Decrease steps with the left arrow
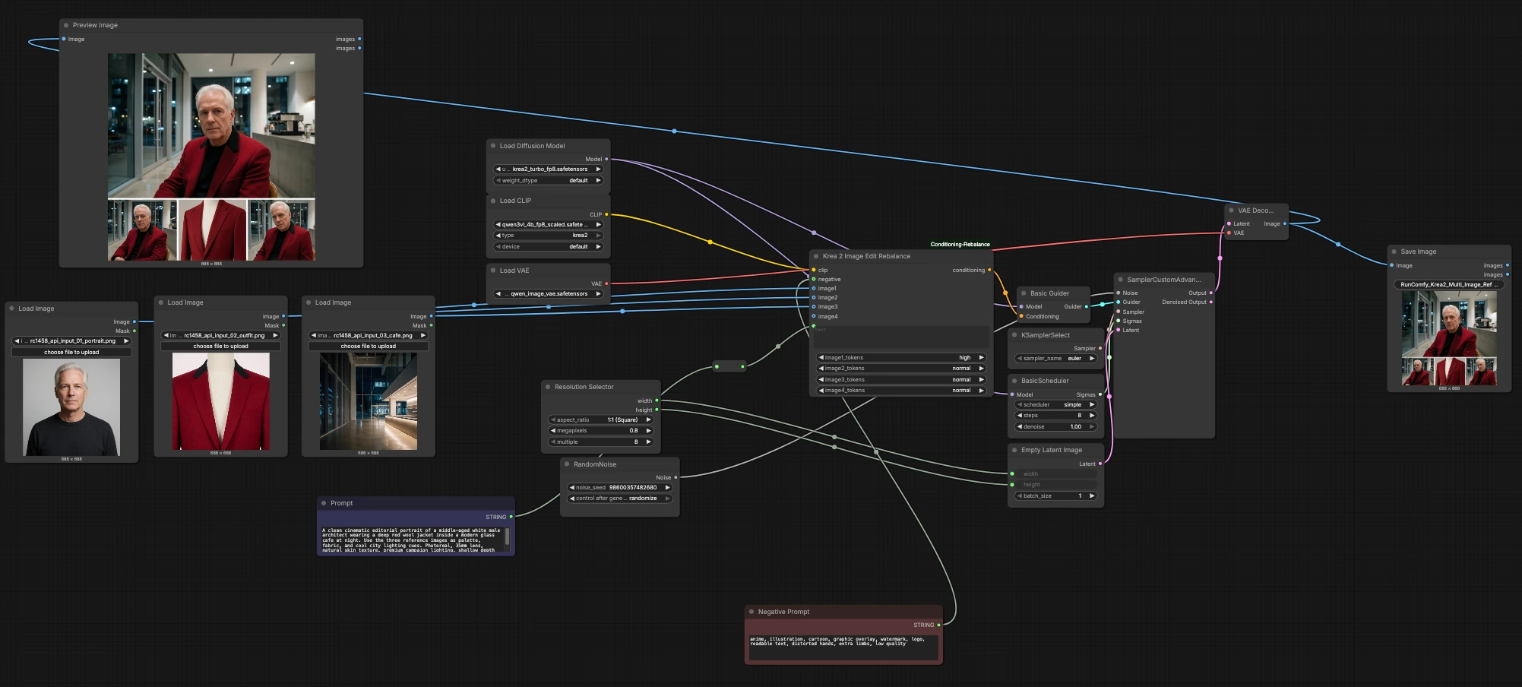Viewport: 1522px width, 687px height. pyautogui.click(x=1020, y=415)
